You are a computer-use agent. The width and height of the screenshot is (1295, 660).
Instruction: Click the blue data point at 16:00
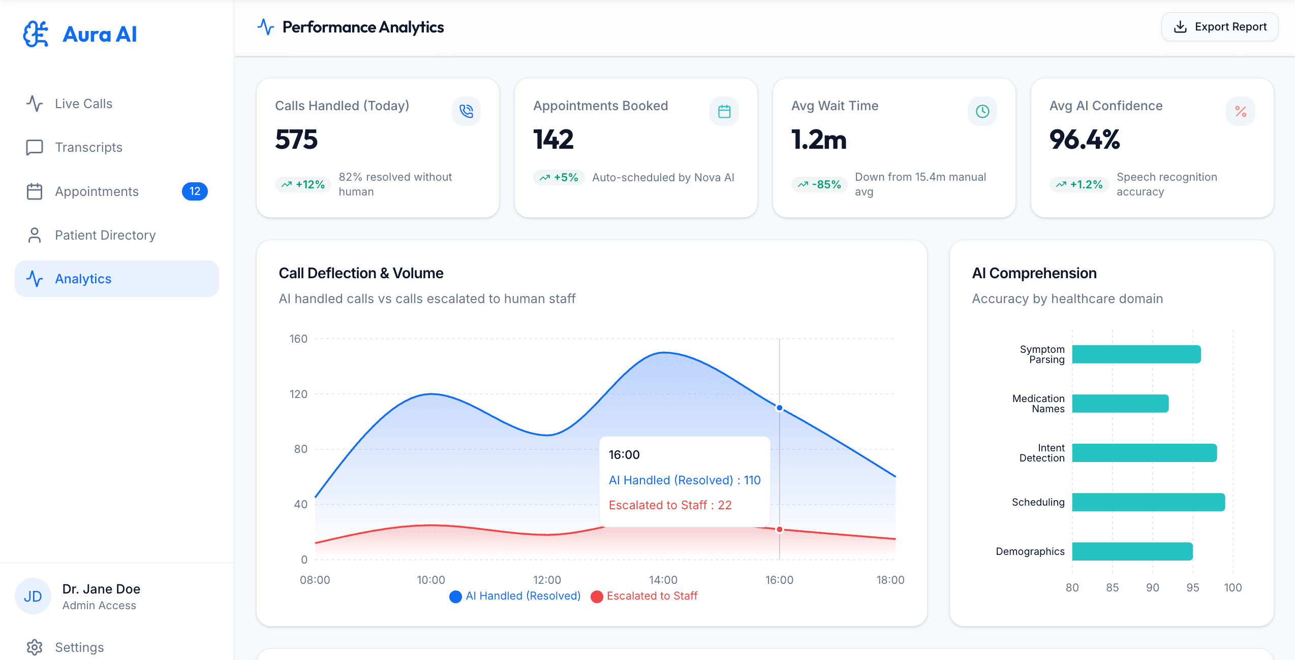click(x=779, y=408)
